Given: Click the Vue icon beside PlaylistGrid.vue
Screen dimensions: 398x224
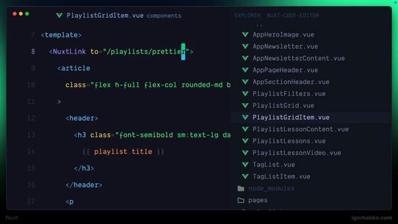Looking at the screenshot, I should tap(245, 105).
